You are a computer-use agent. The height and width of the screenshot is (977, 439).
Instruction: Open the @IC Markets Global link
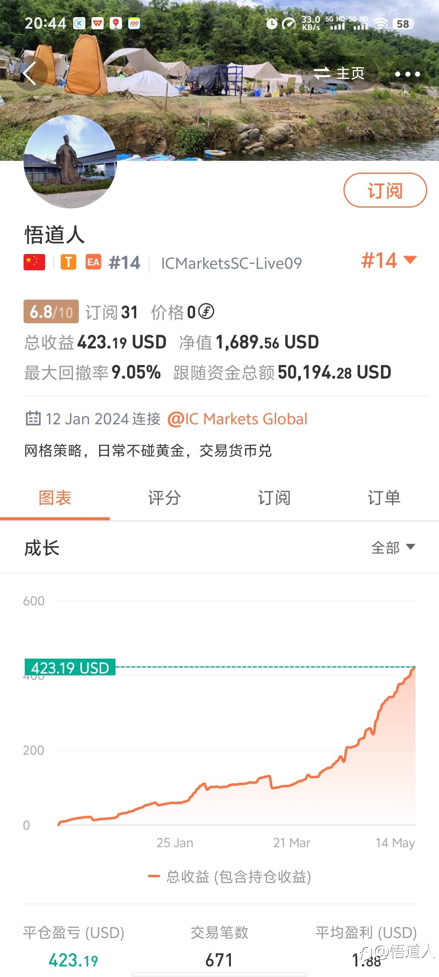coord(237,419)
